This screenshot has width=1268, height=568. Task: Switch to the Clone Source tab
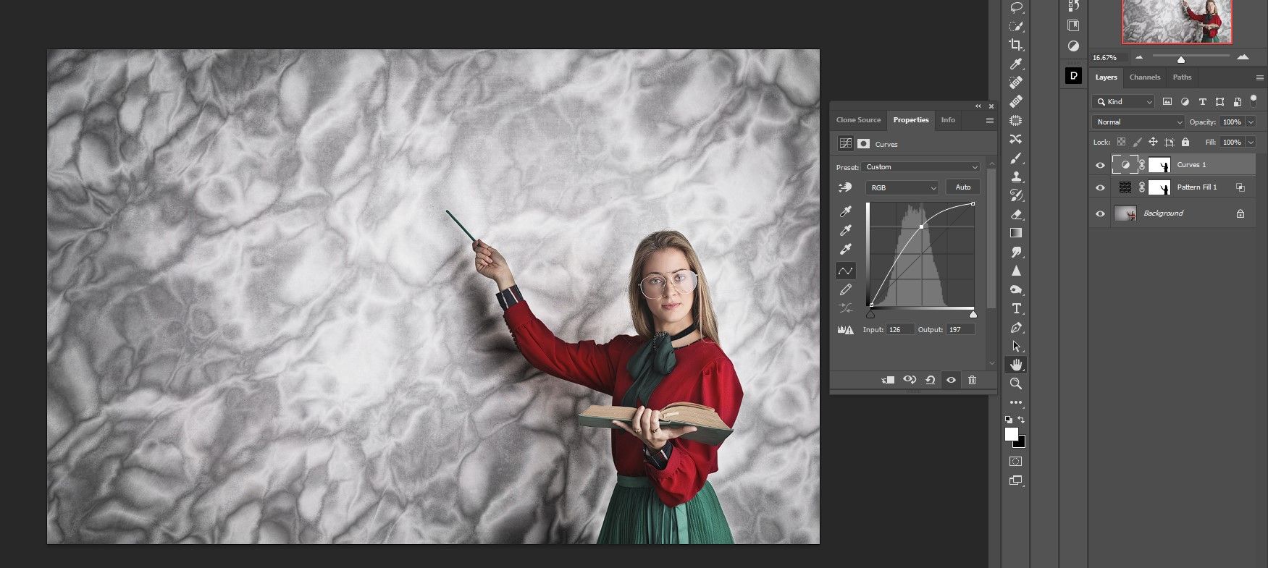pyautogui.click(x=858, y=120)
